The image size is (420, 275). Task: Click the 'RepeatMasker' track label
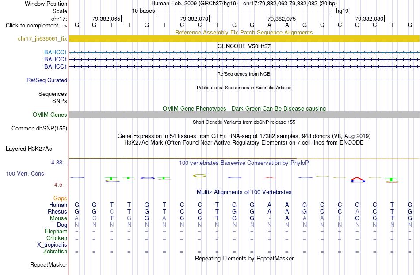(x=49, y=264)
